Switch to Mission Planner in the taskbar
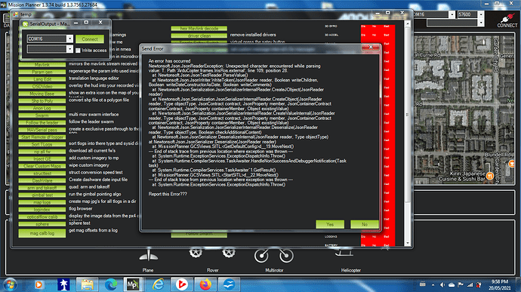Screen dimensions: 521x292 [133, 284]
